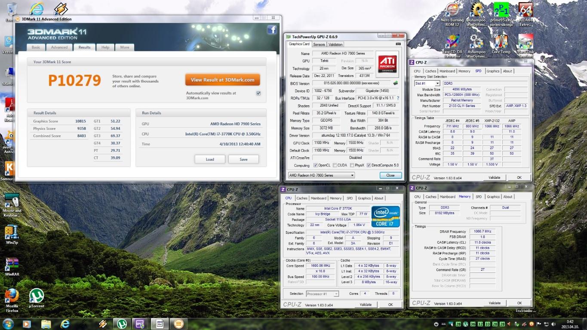This screenshot has height=330, width=587.
Task: Click the Windows Start orb
Action: pyautogui.click(x=8, y=324)
